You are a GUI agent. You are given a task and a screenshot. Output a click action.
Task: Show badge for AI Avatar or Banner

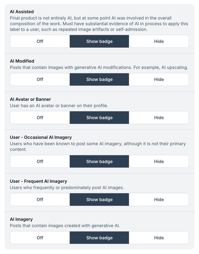pos(99,117)
